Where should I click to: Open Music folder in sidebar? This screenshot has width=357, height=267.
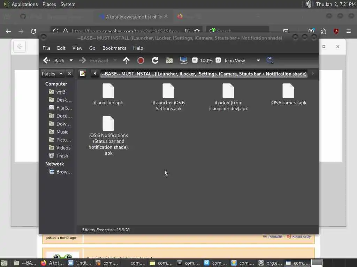(59, 132)
